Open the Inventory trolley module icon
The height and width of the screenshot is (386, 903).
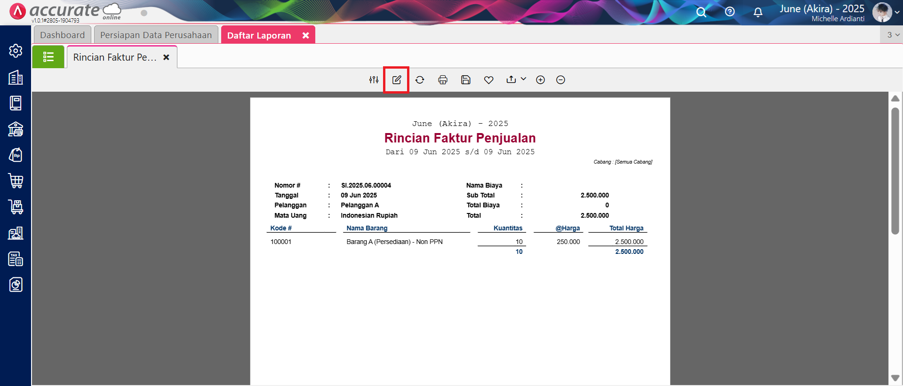(x=16, y=207)
